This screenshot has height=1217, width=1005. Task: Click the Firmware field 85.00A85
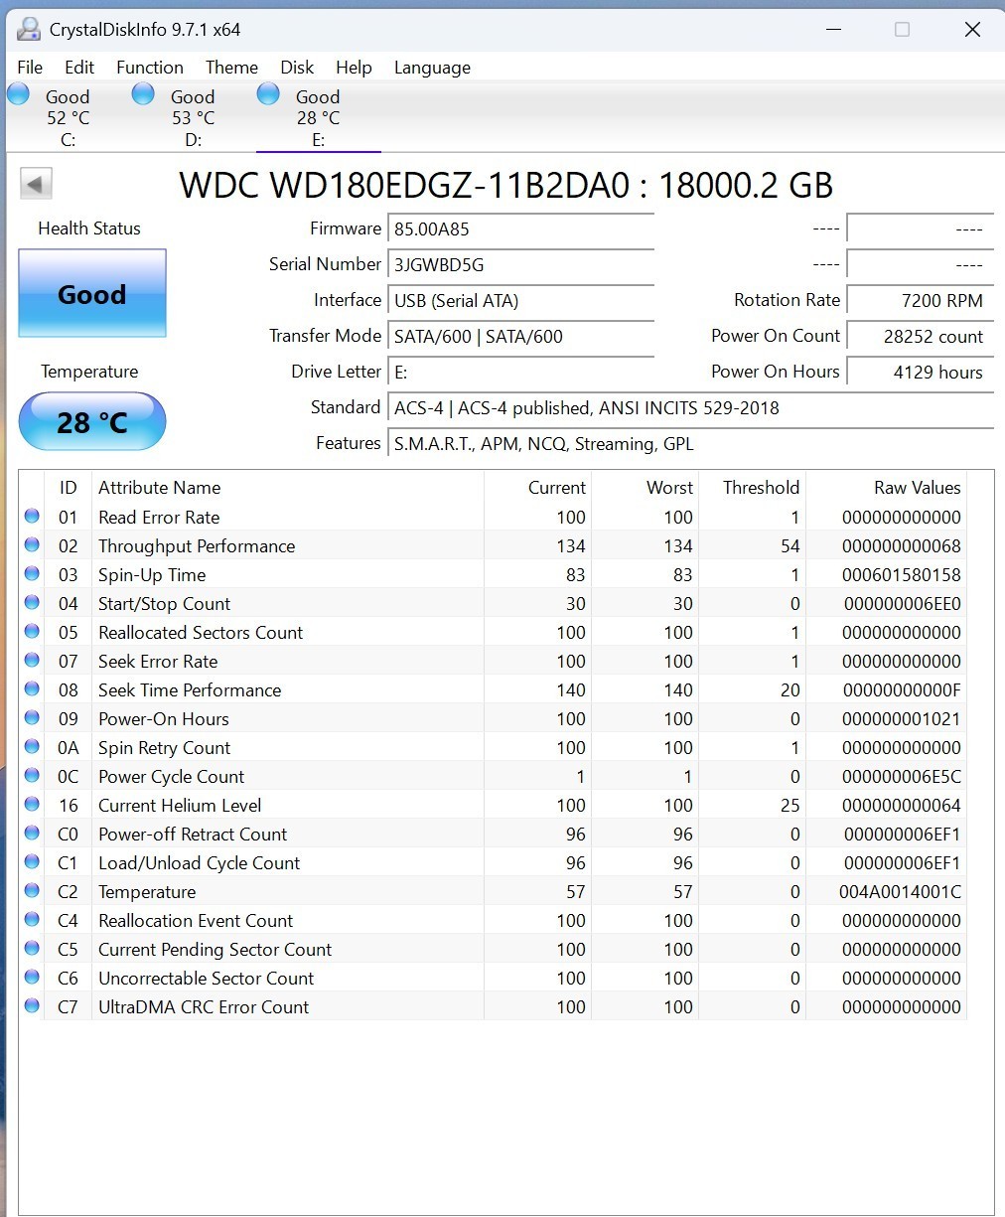pyautogui.click(x=521, y=229)
